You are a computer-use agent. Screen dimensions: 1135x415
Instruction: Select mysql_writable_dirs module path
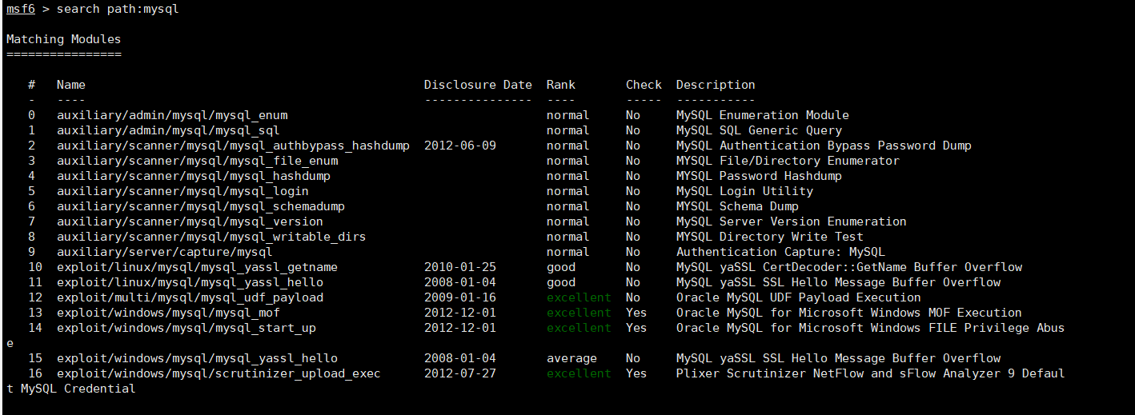(211, 237)
